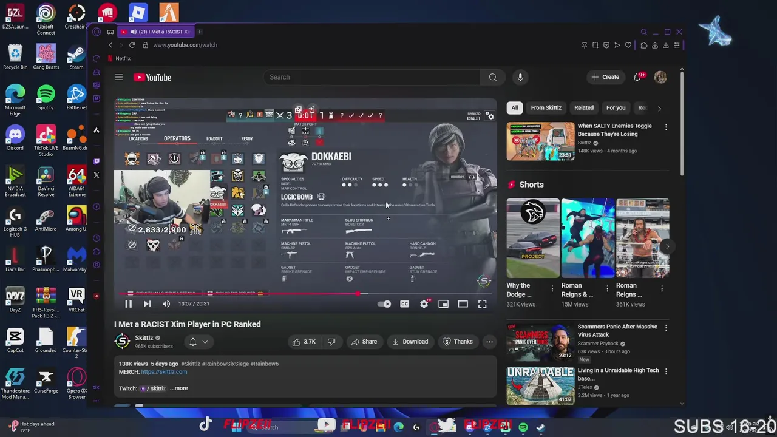Open the #RainbowSixSiege hashtag
This screenshot has height=437, width=777.
(x=225, y=364)
